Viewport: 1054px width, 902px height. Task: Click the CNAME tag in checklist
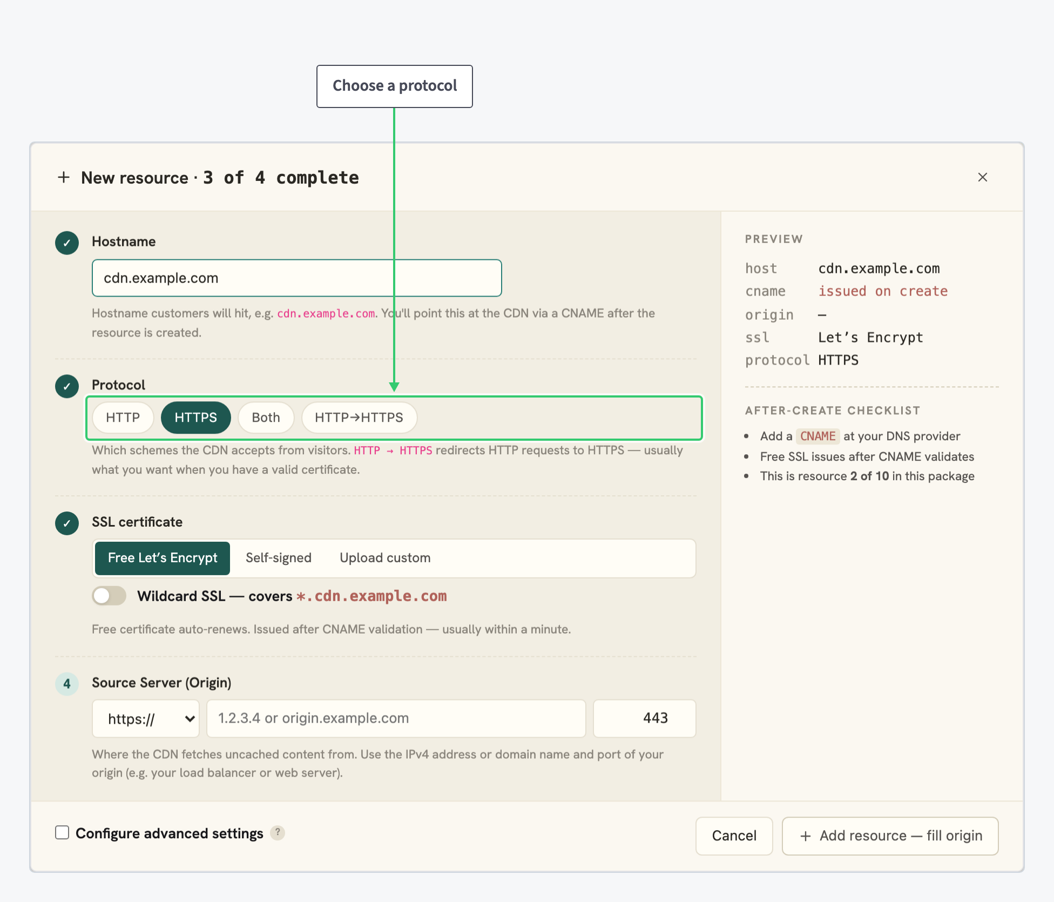[818, 436]
